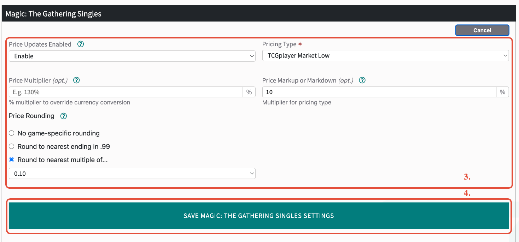Open help icon beside Price Multiplier
The width and height of the screenshot is (519, 242).
(76, 80)
